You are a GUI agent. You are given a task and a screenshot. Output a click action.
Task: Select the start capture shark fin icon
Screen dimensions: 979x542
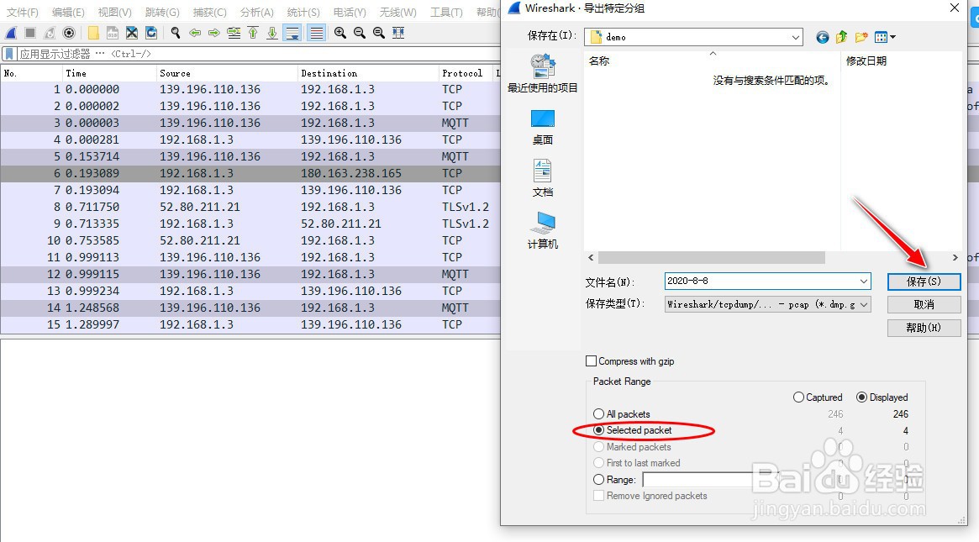tap(10, 32)
